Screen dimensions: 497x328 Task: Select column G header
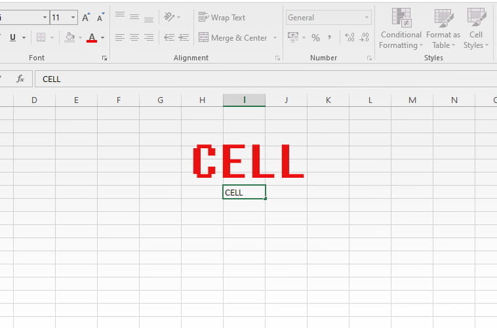(x=160, y=100)
